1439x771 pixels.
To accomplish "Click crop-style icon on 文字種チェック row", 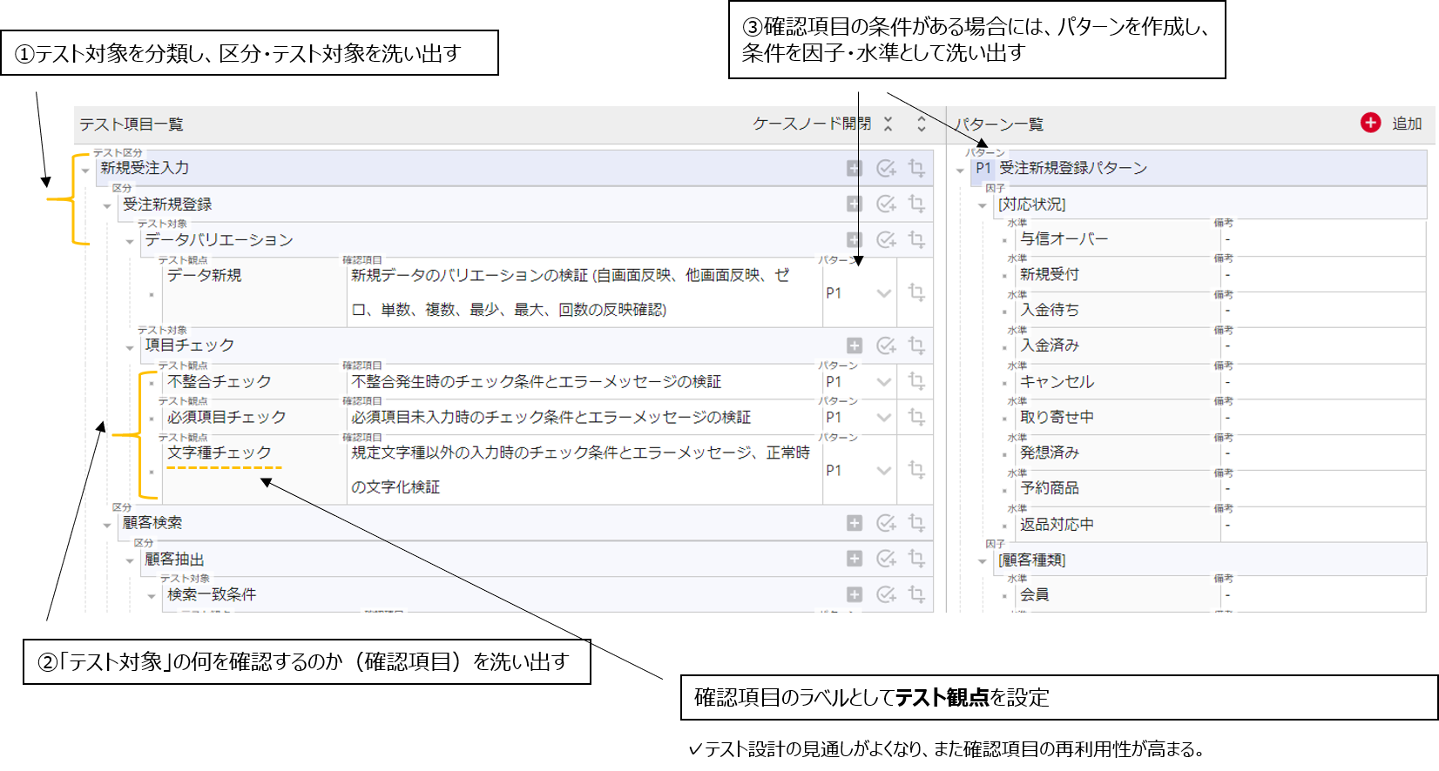I will (x=916, y=470).
